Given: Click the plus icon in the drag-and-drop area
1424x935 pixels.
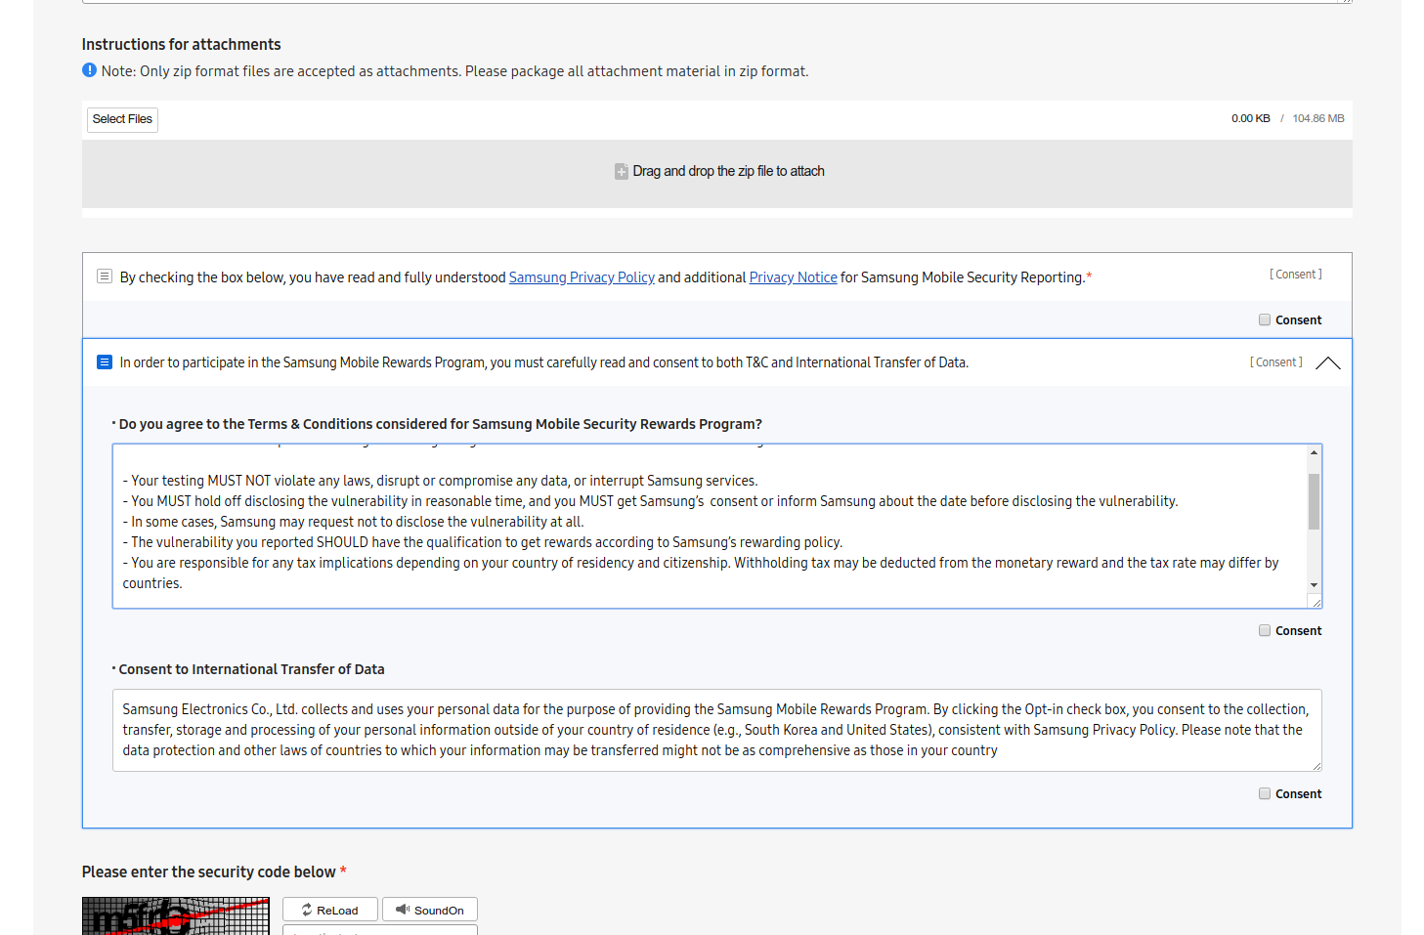Looking at the screenshot, I should point(622,172).
